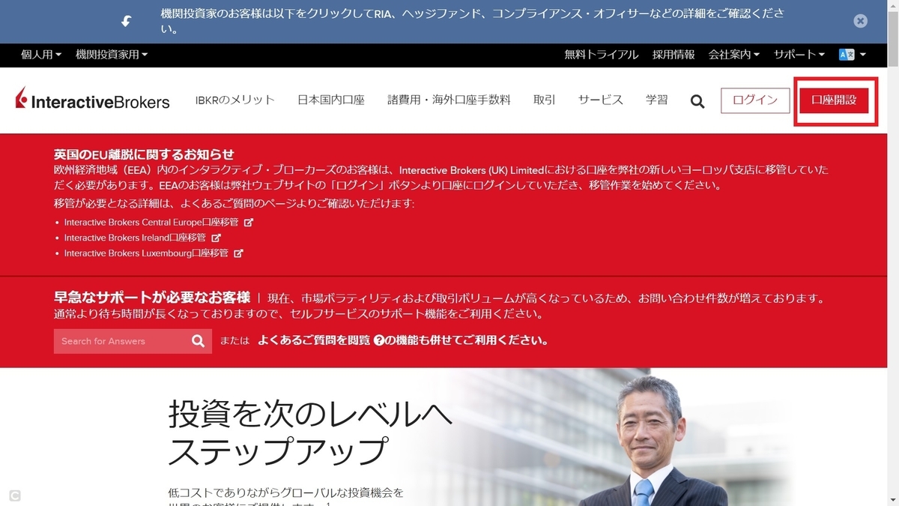
Task: Click the 口座開設 button
Action: coord(835,100)
